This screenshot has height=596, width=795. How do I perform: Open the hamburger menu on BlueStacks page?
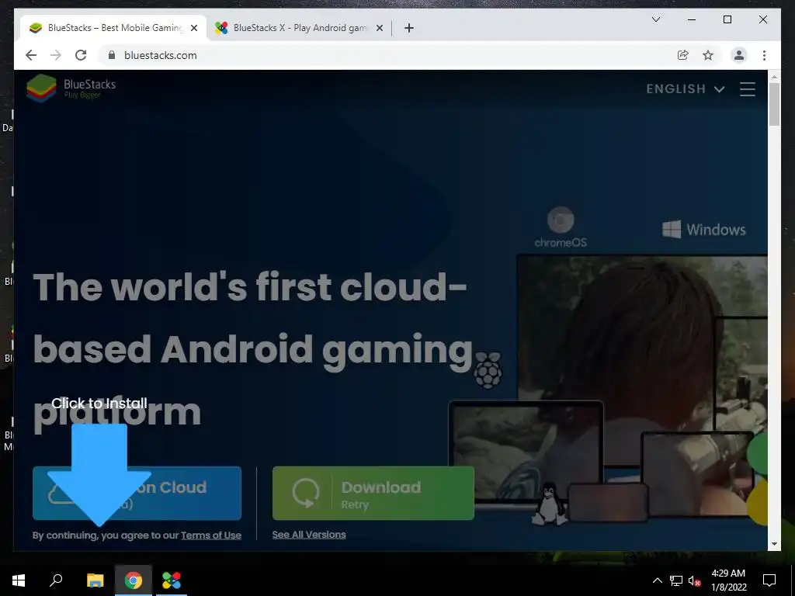[748, 89]
